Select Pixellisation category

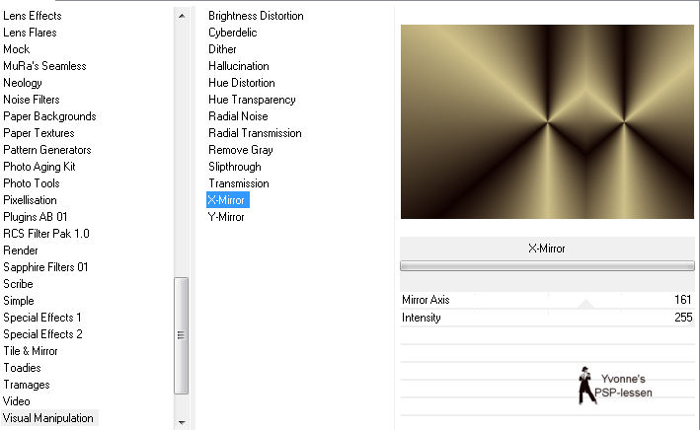30,200
